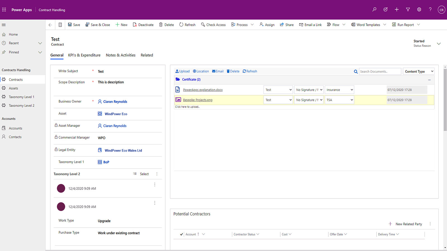Screen dimensions: 447x251
Task: Open Taxonomy Level 2 in the sidebar
Action: pyautogui.click(x=22, y=105)
